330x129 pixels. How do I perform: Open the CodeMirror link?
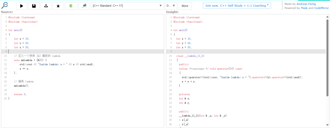[x=321, y=8]
